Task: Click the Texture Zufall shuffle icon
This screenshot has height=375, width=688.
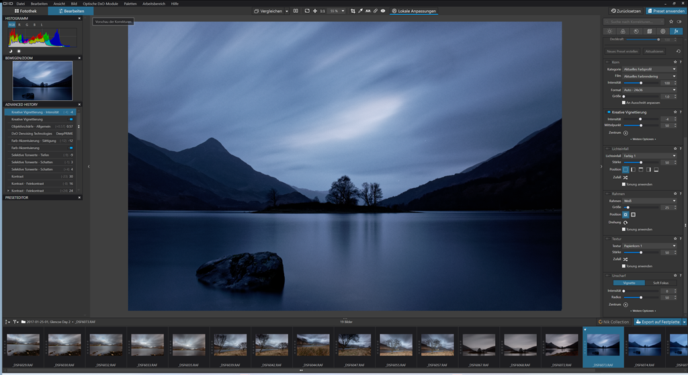Action: coord(626,259)
